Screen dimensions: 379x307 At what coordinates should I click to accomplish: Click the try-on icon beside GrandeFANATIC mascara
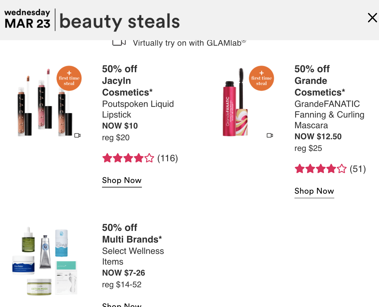coord(270,135)
